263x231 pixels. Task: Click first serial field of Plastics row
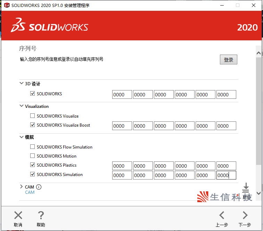pyautogui.click(x=122, y=166)
